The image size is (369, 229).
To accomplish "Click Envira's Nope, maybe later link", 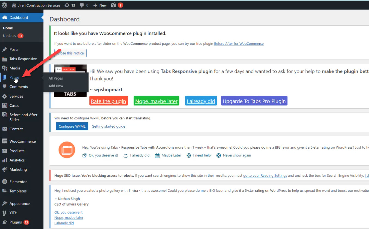I will [69, 218].
